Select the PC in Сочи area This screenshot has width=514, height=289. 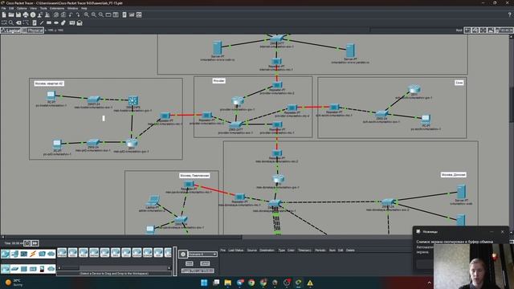426,119
